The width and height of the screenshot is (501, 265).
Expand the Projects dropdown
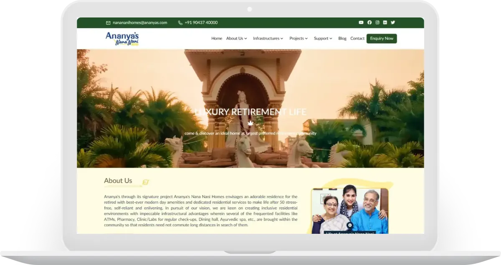point(299,39)
